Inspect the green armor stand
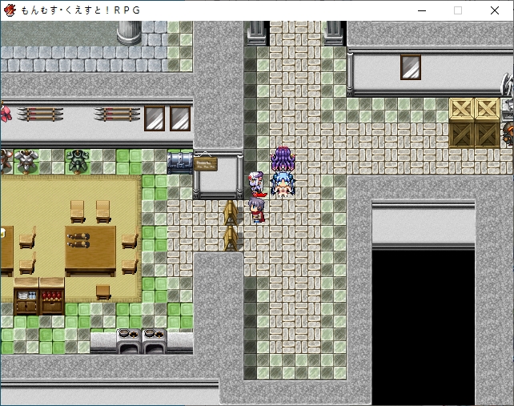This screenshot has height=406, width=514. tap(78, 161)
